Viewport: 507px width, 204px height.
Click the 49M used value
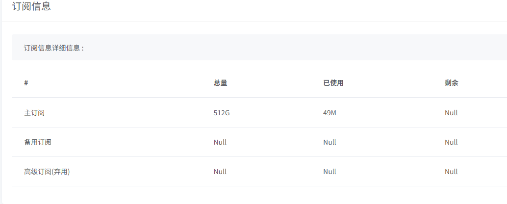tap(330, 113)
